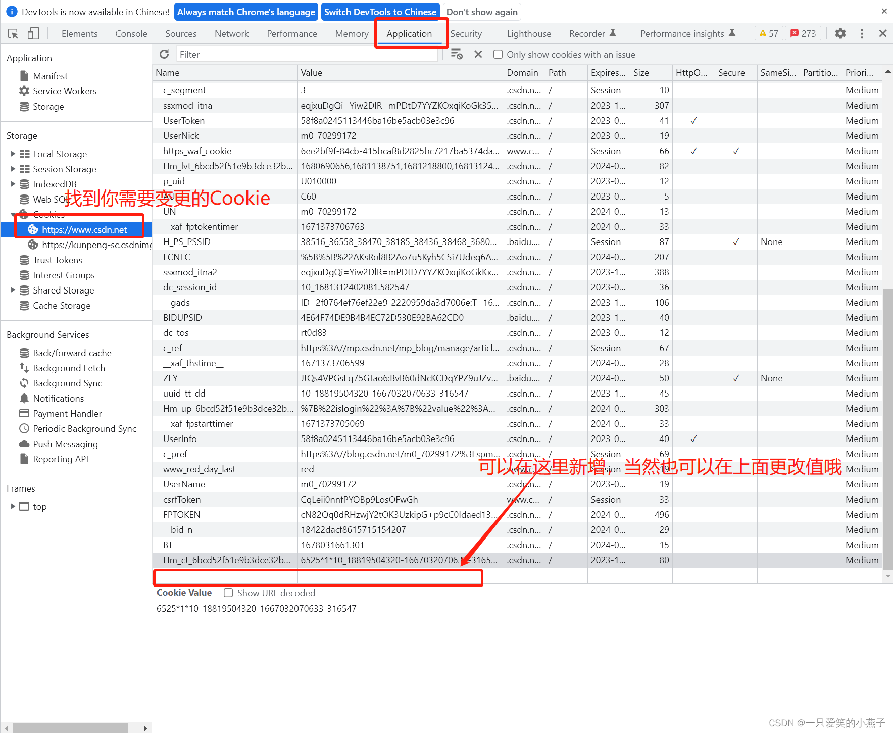Open the DevTools three-dot customize menu
The height and width of the screenshot is (733, 893).
pos(862,34)
